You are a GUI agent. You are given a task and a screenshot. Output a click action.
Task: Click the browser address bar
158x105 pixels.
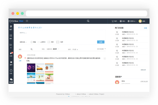(86, 13)
